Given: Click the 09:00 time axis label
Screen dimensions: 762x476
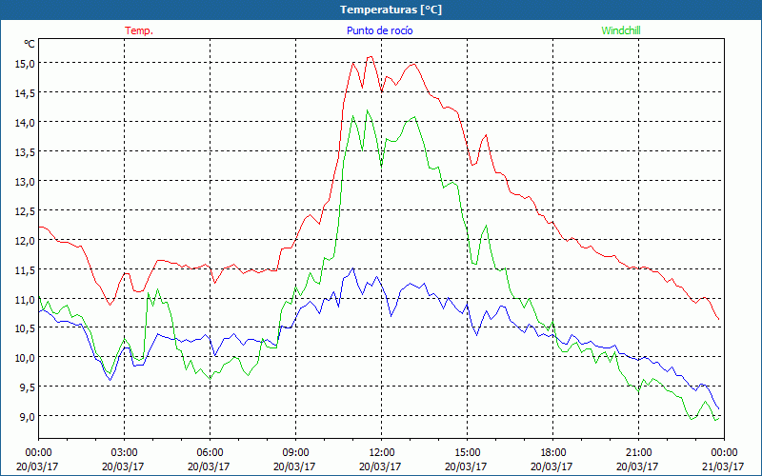Looking at the screenshot, I should [x=295, y=453].
